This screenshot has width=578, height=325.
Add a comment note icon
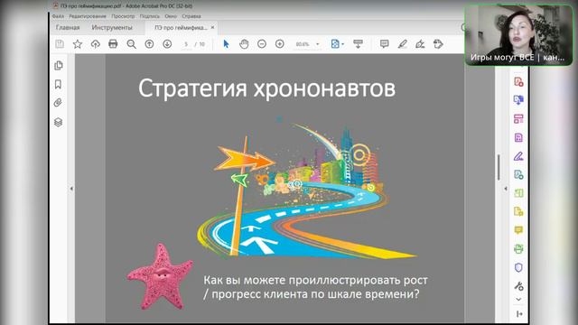[x=384, y=44]
